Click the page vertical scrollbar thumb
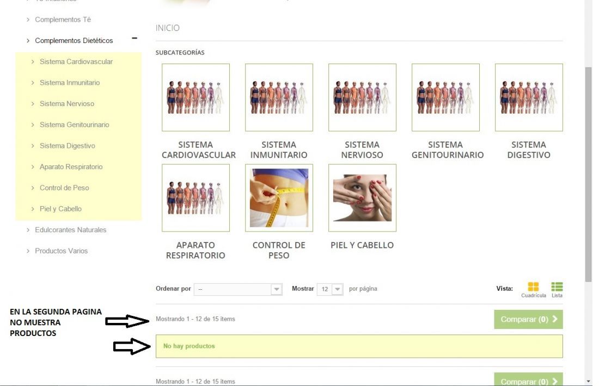 [588, 175]
